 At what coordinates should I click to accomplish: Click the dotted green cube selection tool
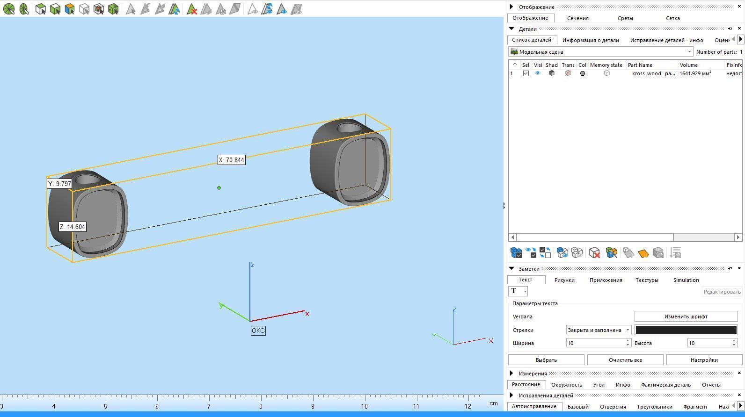pyautogui.click(x=113, y=9)
